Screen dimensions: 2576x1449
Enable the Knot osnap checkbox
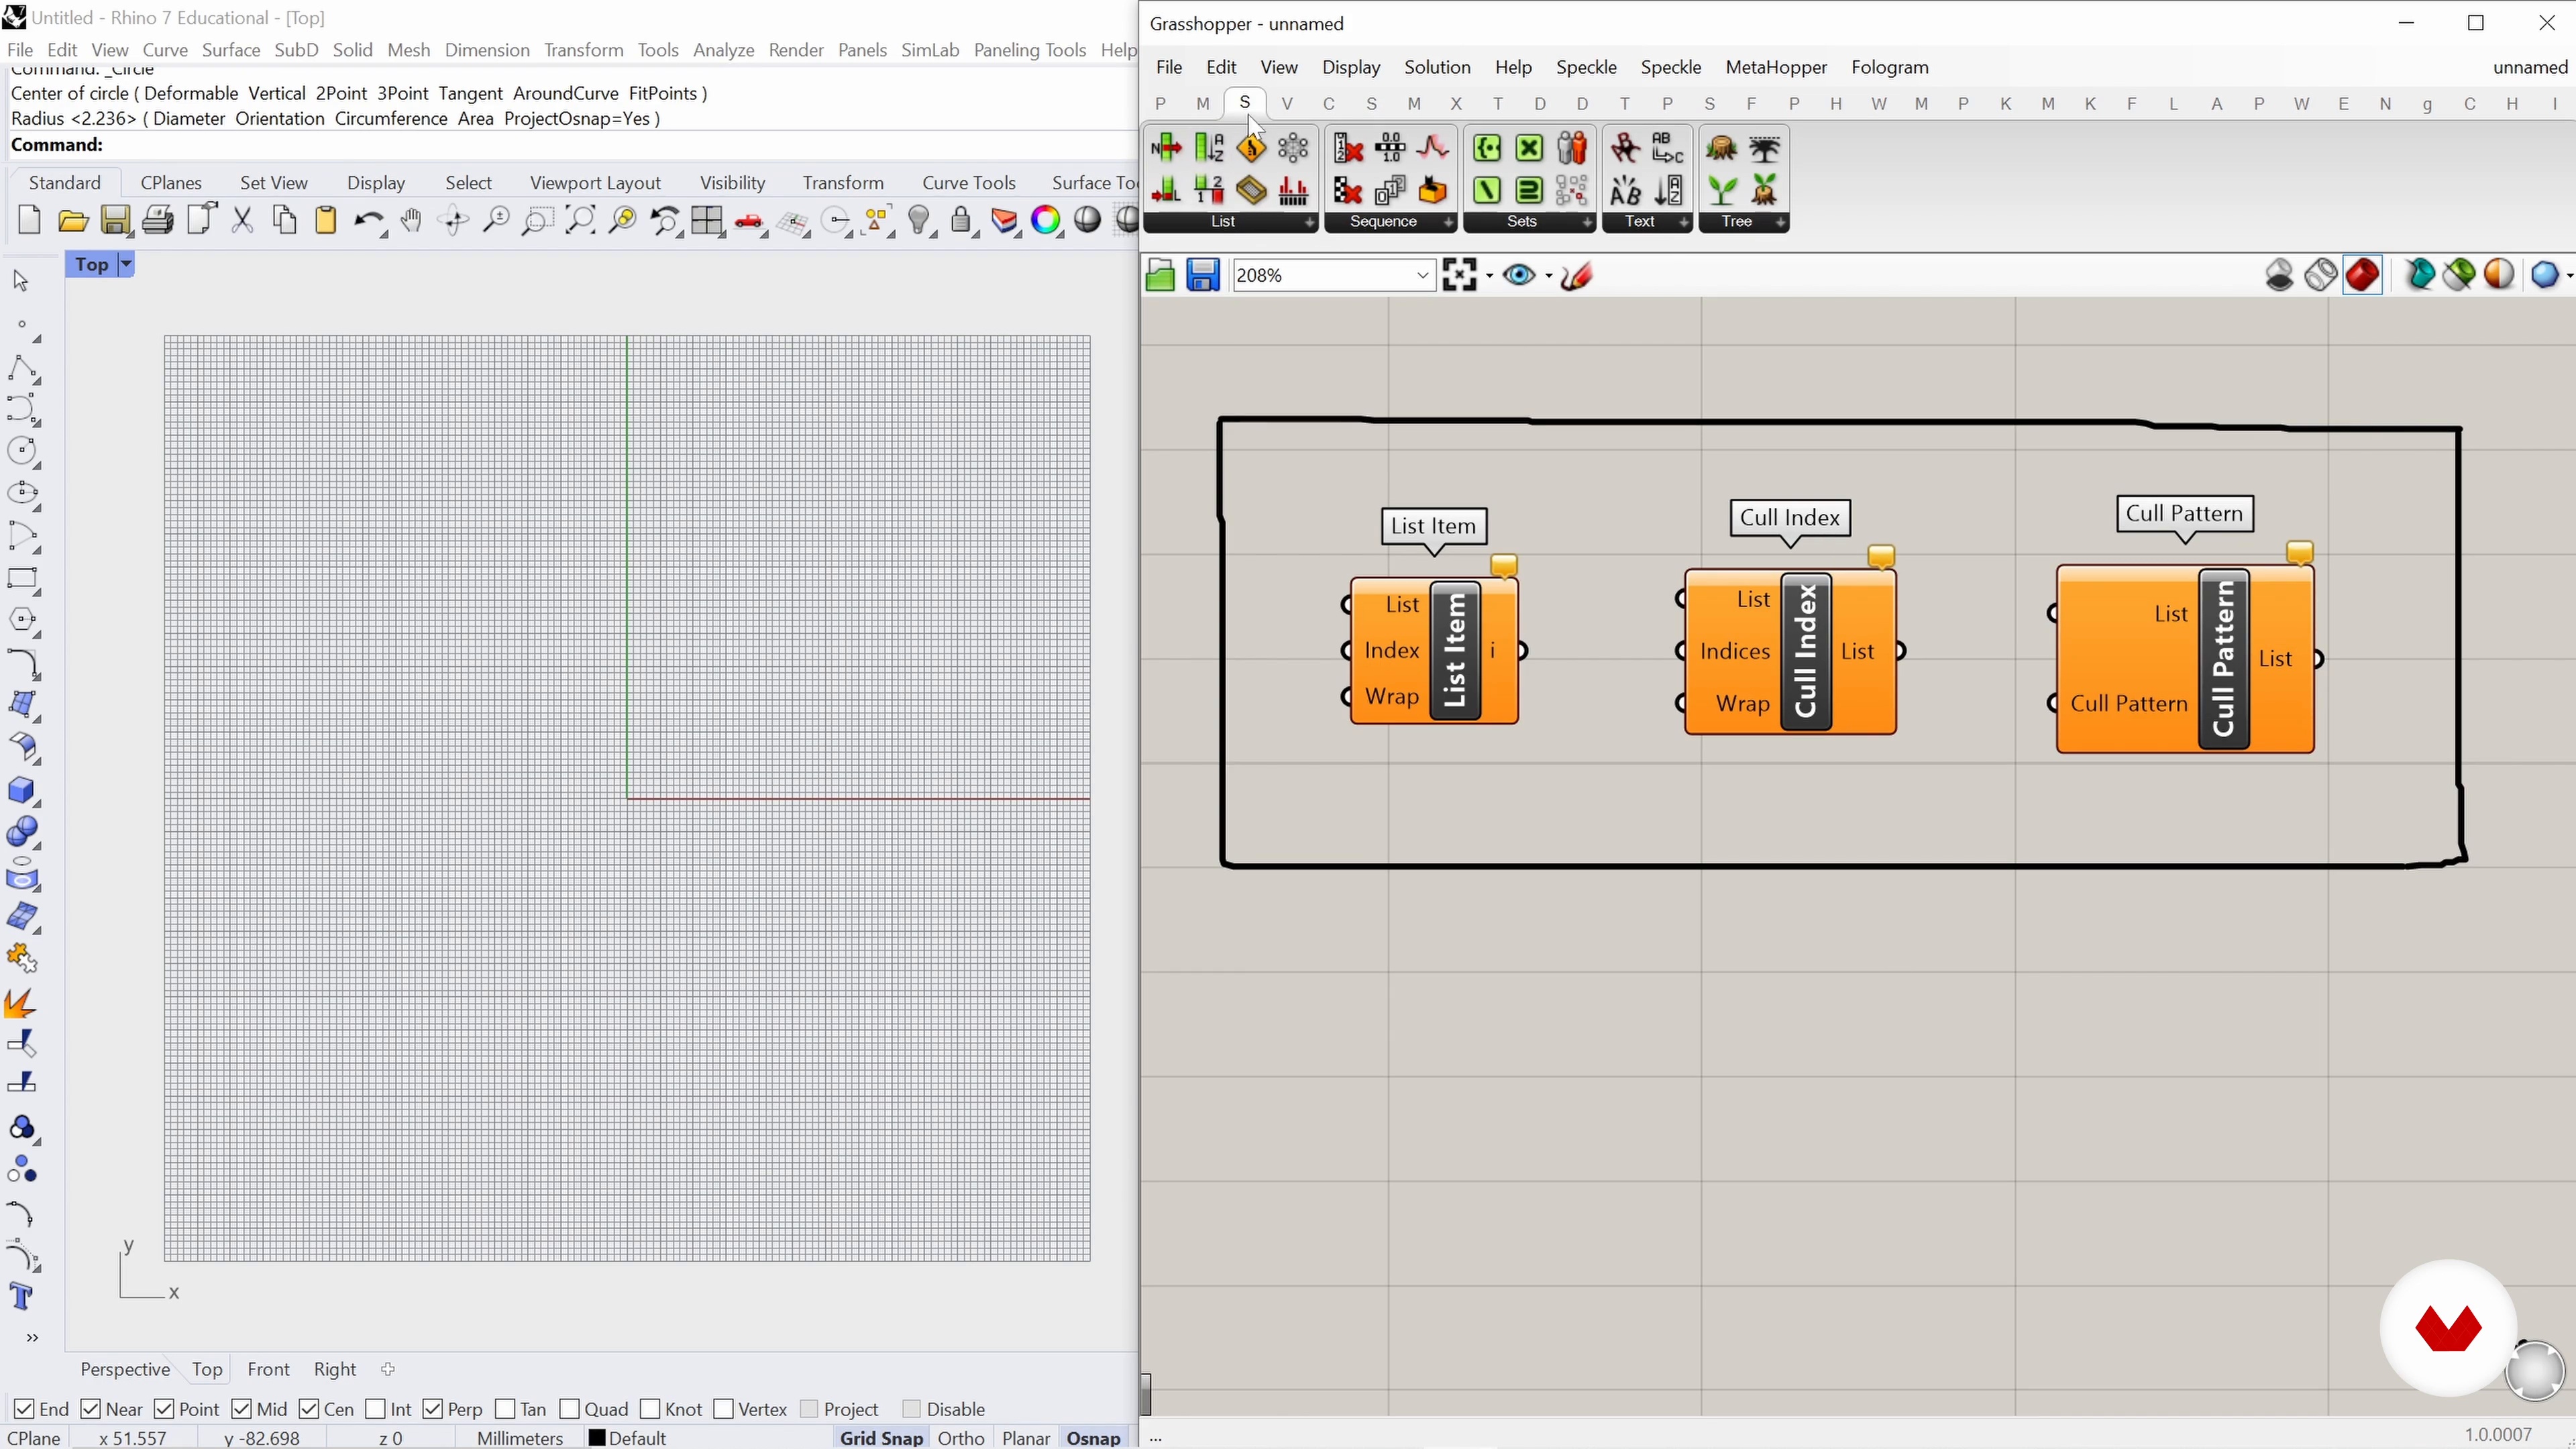click(x=650, y=1409)
